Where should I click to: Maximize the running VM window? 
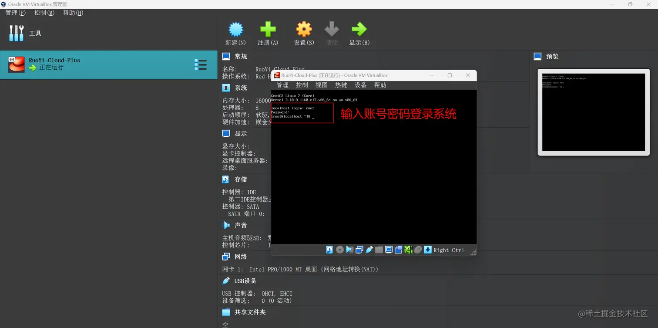450,75
